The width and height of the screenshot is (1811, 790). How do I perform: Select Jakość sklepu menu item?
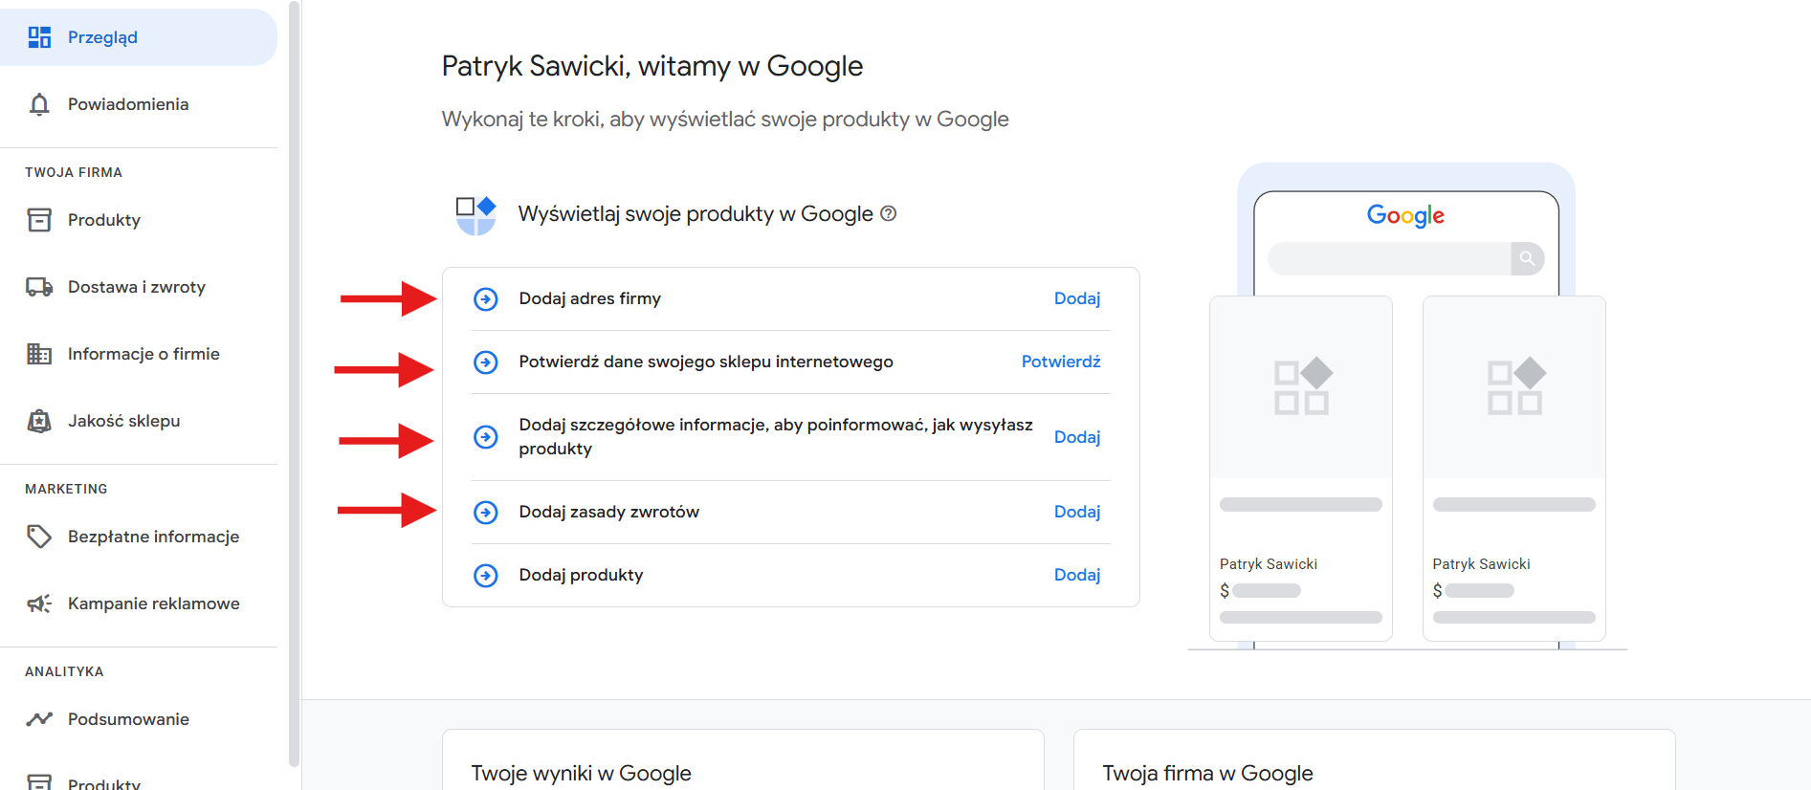pyautogui.click(x=139, y=421)
